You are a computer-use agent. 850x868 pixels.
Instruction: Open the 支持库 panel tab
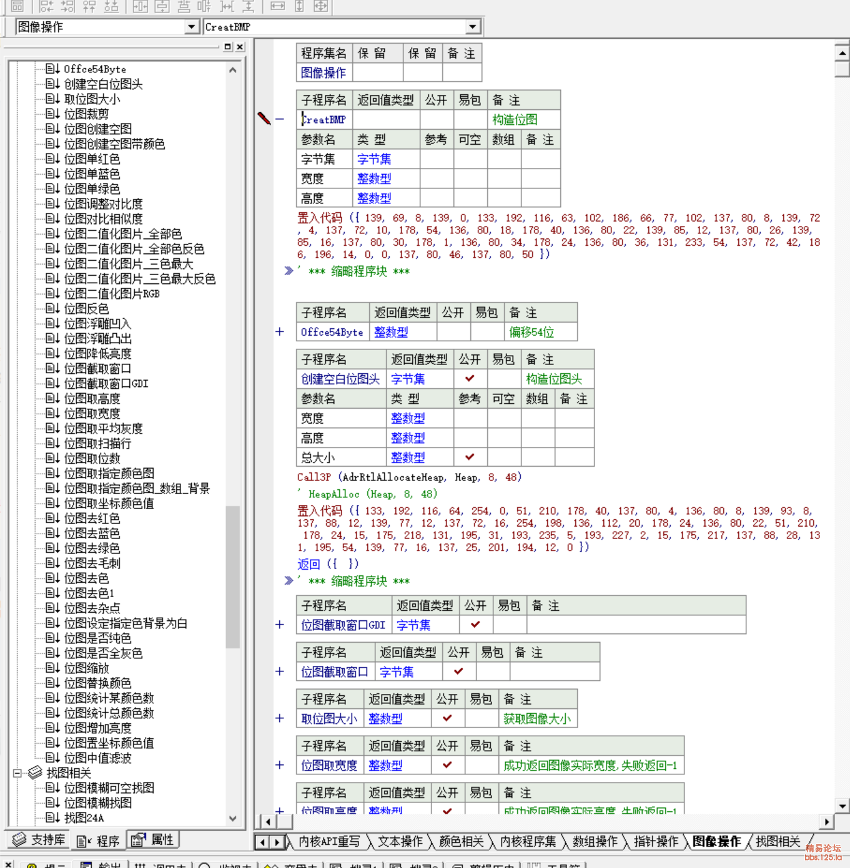pyautogui.click(x=39, y=840)
